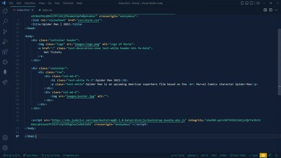This screenshot has width=281, height=158.
Task: Follow the bootstrap.bundle.min.js CDN link
Action: [118, 120]
